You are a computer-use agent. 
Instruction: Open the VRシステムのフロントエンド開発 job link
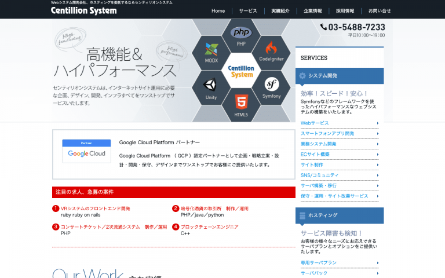pyautogui.click(x=95, y=209)
